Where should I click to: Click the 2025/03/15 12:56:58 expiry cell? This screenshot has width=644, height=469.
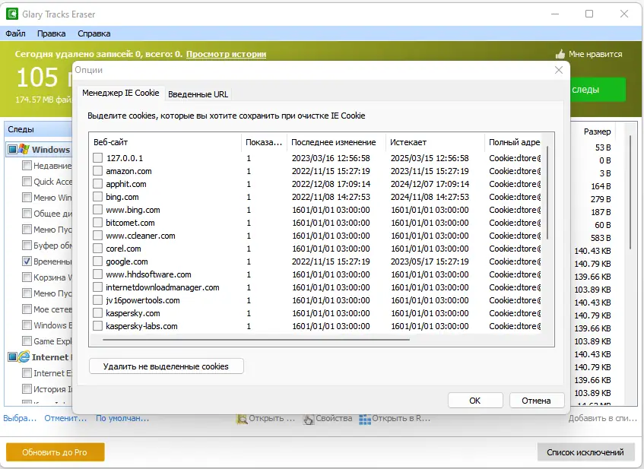[430, 158]
